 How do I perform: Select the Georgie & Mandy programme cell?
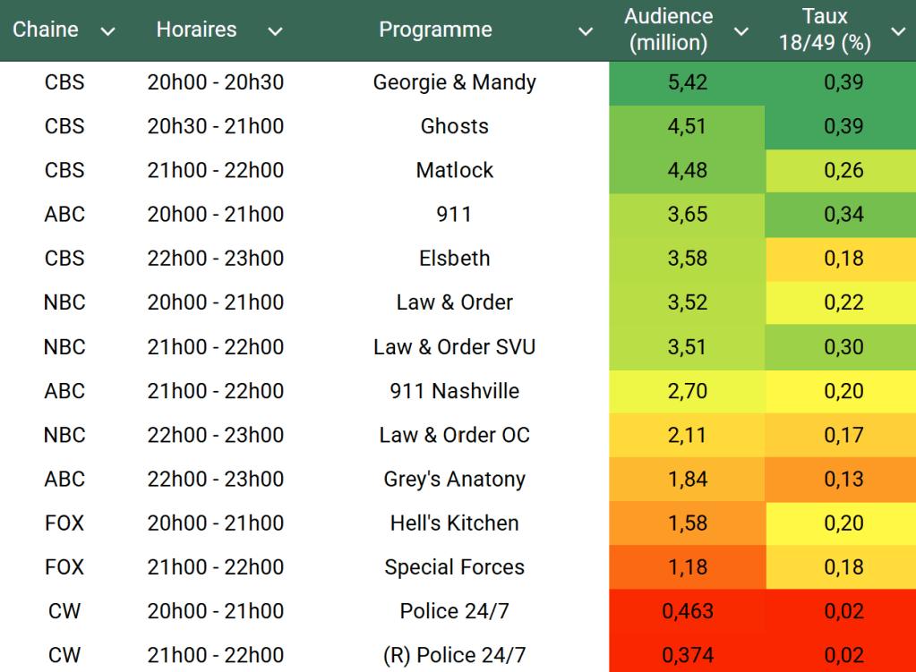pos(454,82)
